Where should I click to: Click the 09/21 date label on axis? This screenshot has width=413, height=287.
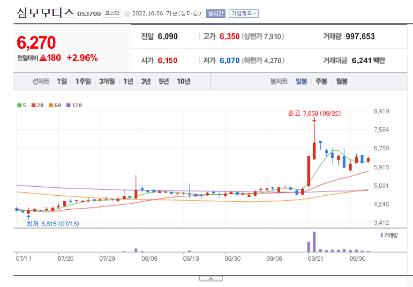(x=315, y=259)
